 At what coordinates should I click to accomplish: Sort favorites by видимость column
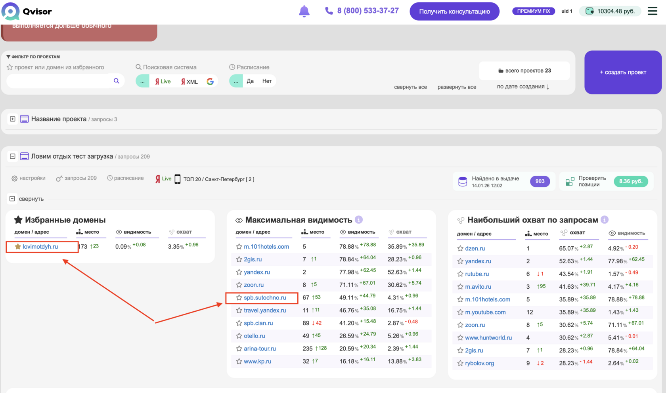point(134,232)
